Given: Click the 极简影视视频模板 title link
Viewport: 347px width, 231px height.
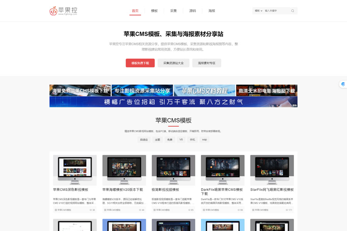Looking at the screenshot, I should [165, 190].
